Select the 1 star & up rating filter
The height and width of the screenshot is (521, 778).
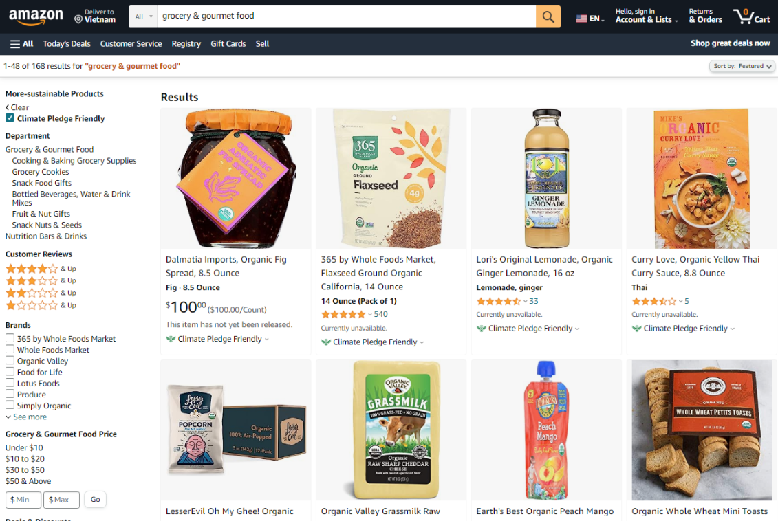tap(32, 305)
